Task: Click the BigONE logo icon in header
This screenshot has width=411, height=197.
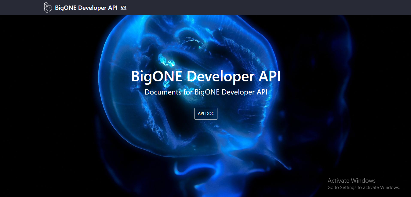Action: [x=48, y=7]
